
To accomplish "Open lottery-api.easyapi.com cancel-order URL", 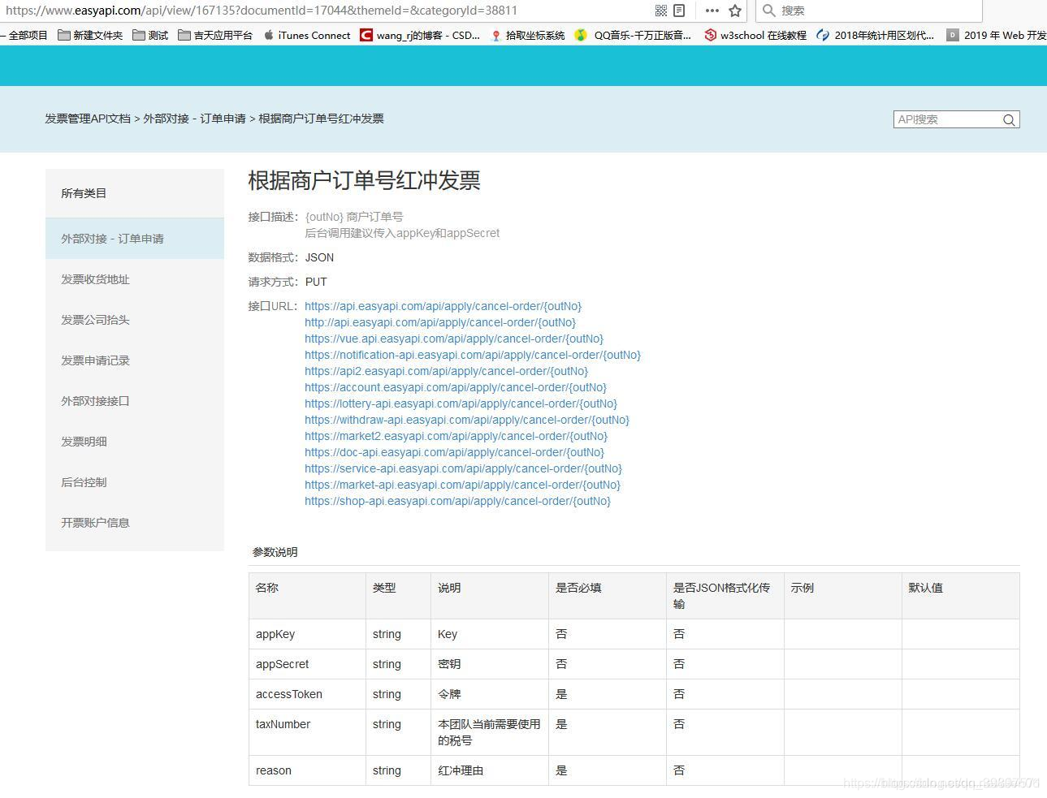I will 461,403.
